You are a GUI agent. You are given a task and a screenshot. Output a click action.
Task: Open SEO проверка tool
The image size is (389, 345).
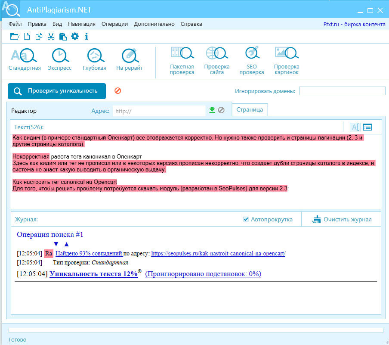252,61
